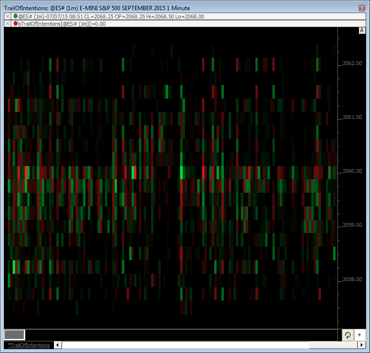Click the horizontal scrollbar right arrow

click(361, 345)
